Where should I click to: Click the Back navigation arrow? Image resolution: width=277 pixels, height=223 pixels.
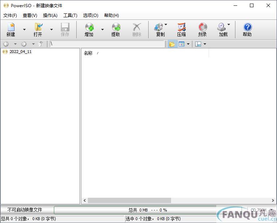point(6,44)
